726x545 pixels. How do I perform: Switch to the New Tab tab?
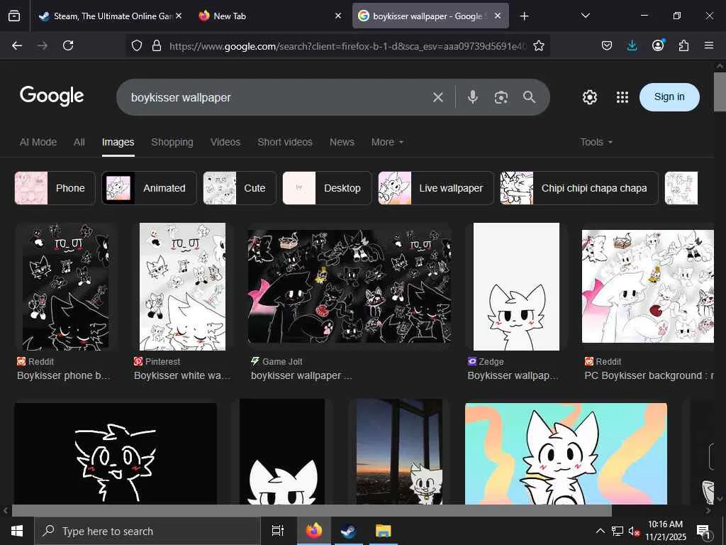(x=271, y=16)
